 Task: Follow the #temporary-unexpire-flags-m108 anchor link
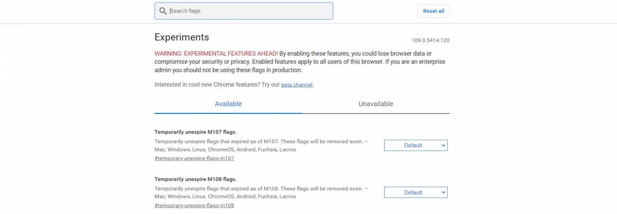pyautogui.click(x=194, y=206)
